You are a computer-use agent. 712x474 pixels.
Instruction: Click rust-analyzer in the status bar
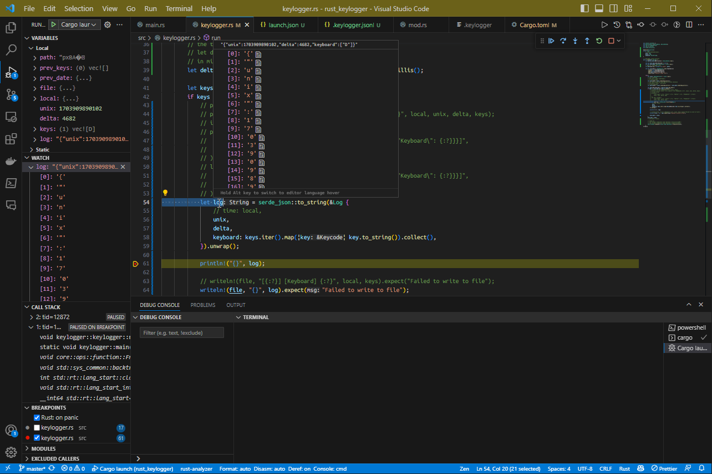[x=196, y=468]
